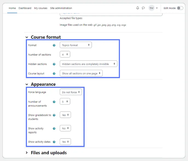Click the Files and uploads heading
The image size is (188, 161).
coord(49,153)
